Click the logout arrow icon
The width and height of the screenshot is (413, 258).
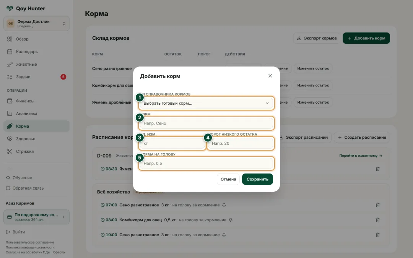(x=8, y=232)
